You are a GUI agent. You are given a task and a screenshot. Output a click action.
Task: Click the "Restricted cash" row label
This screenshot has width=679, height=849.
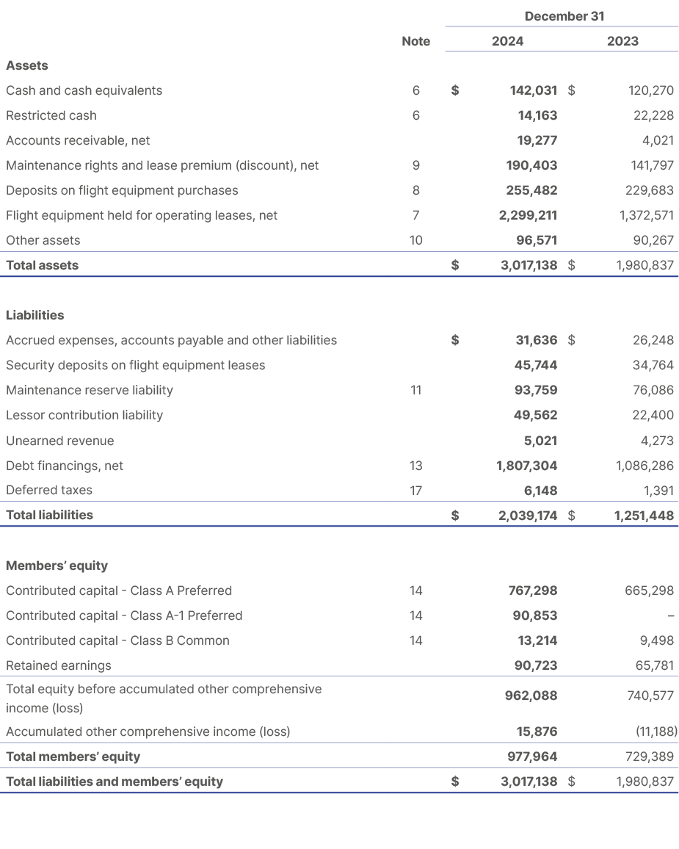click(51, 115)
